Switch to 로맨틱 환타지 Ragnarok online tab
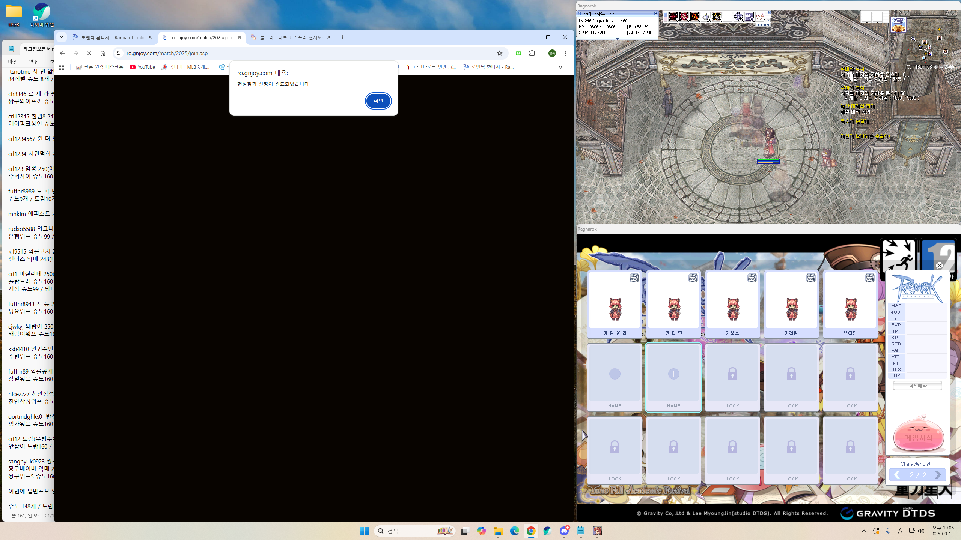The height and width of the screenshot is (540, 961). pos(113,37)
